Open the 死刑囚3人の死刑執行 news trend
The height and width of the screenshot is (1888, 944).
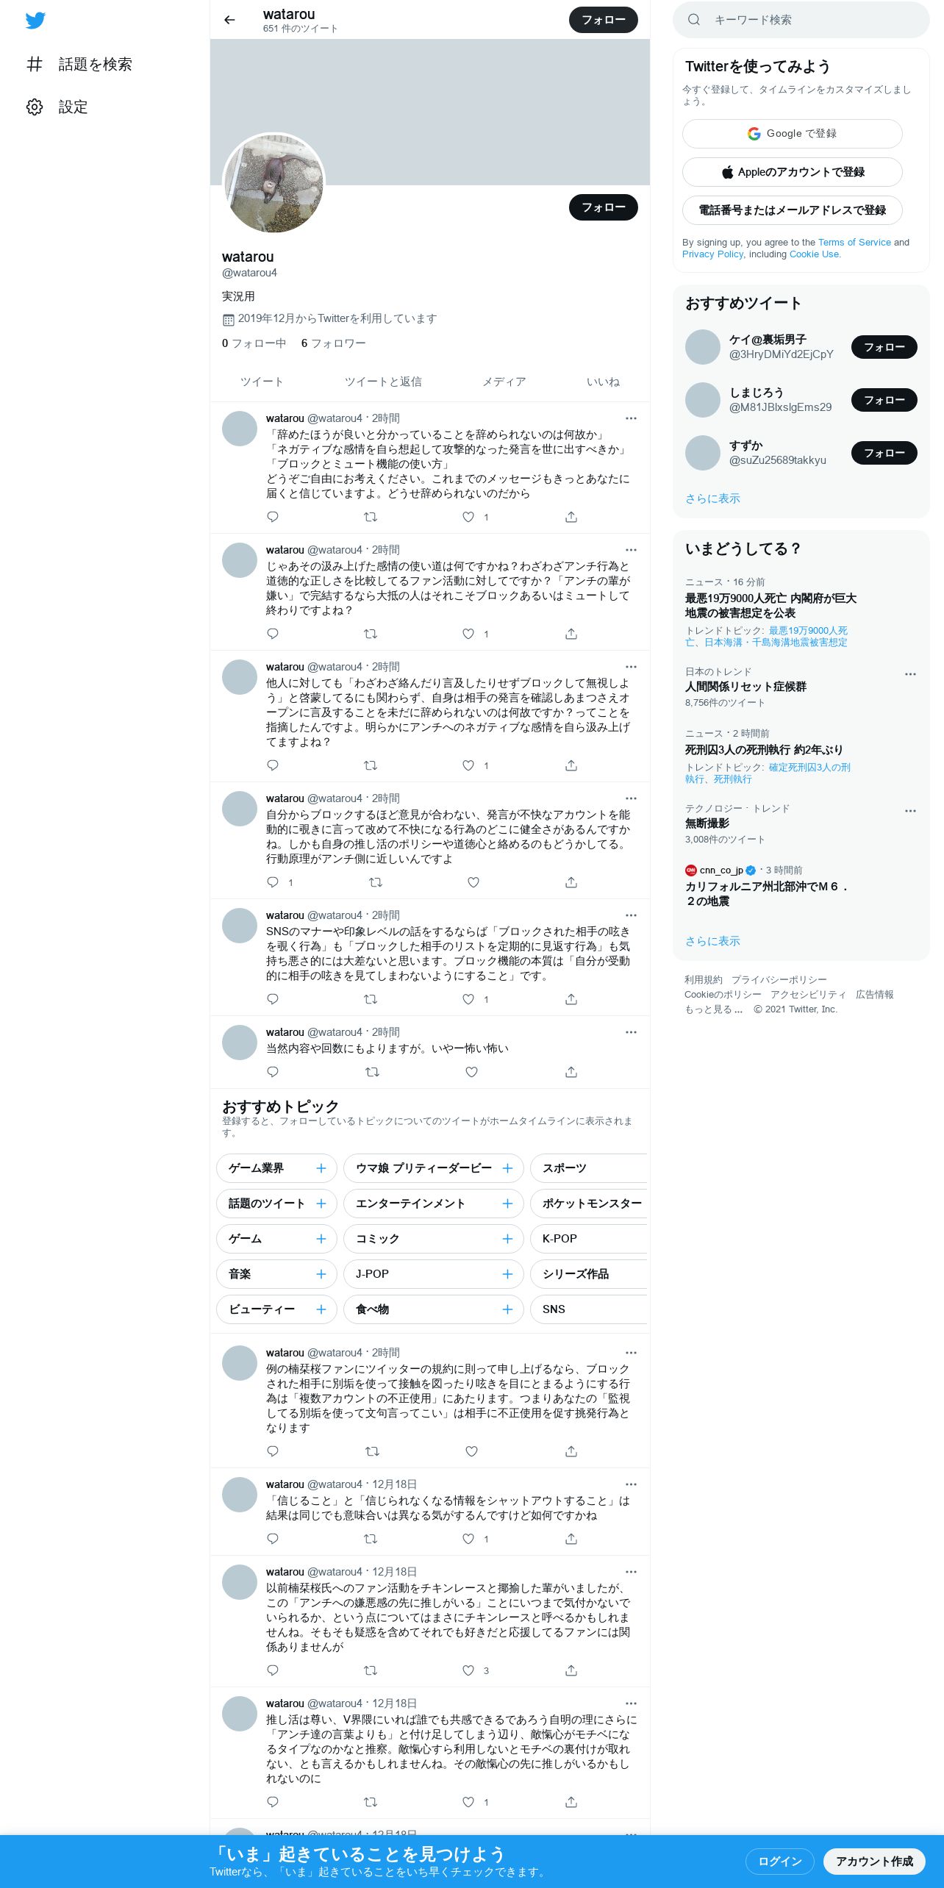pos(764,750)
